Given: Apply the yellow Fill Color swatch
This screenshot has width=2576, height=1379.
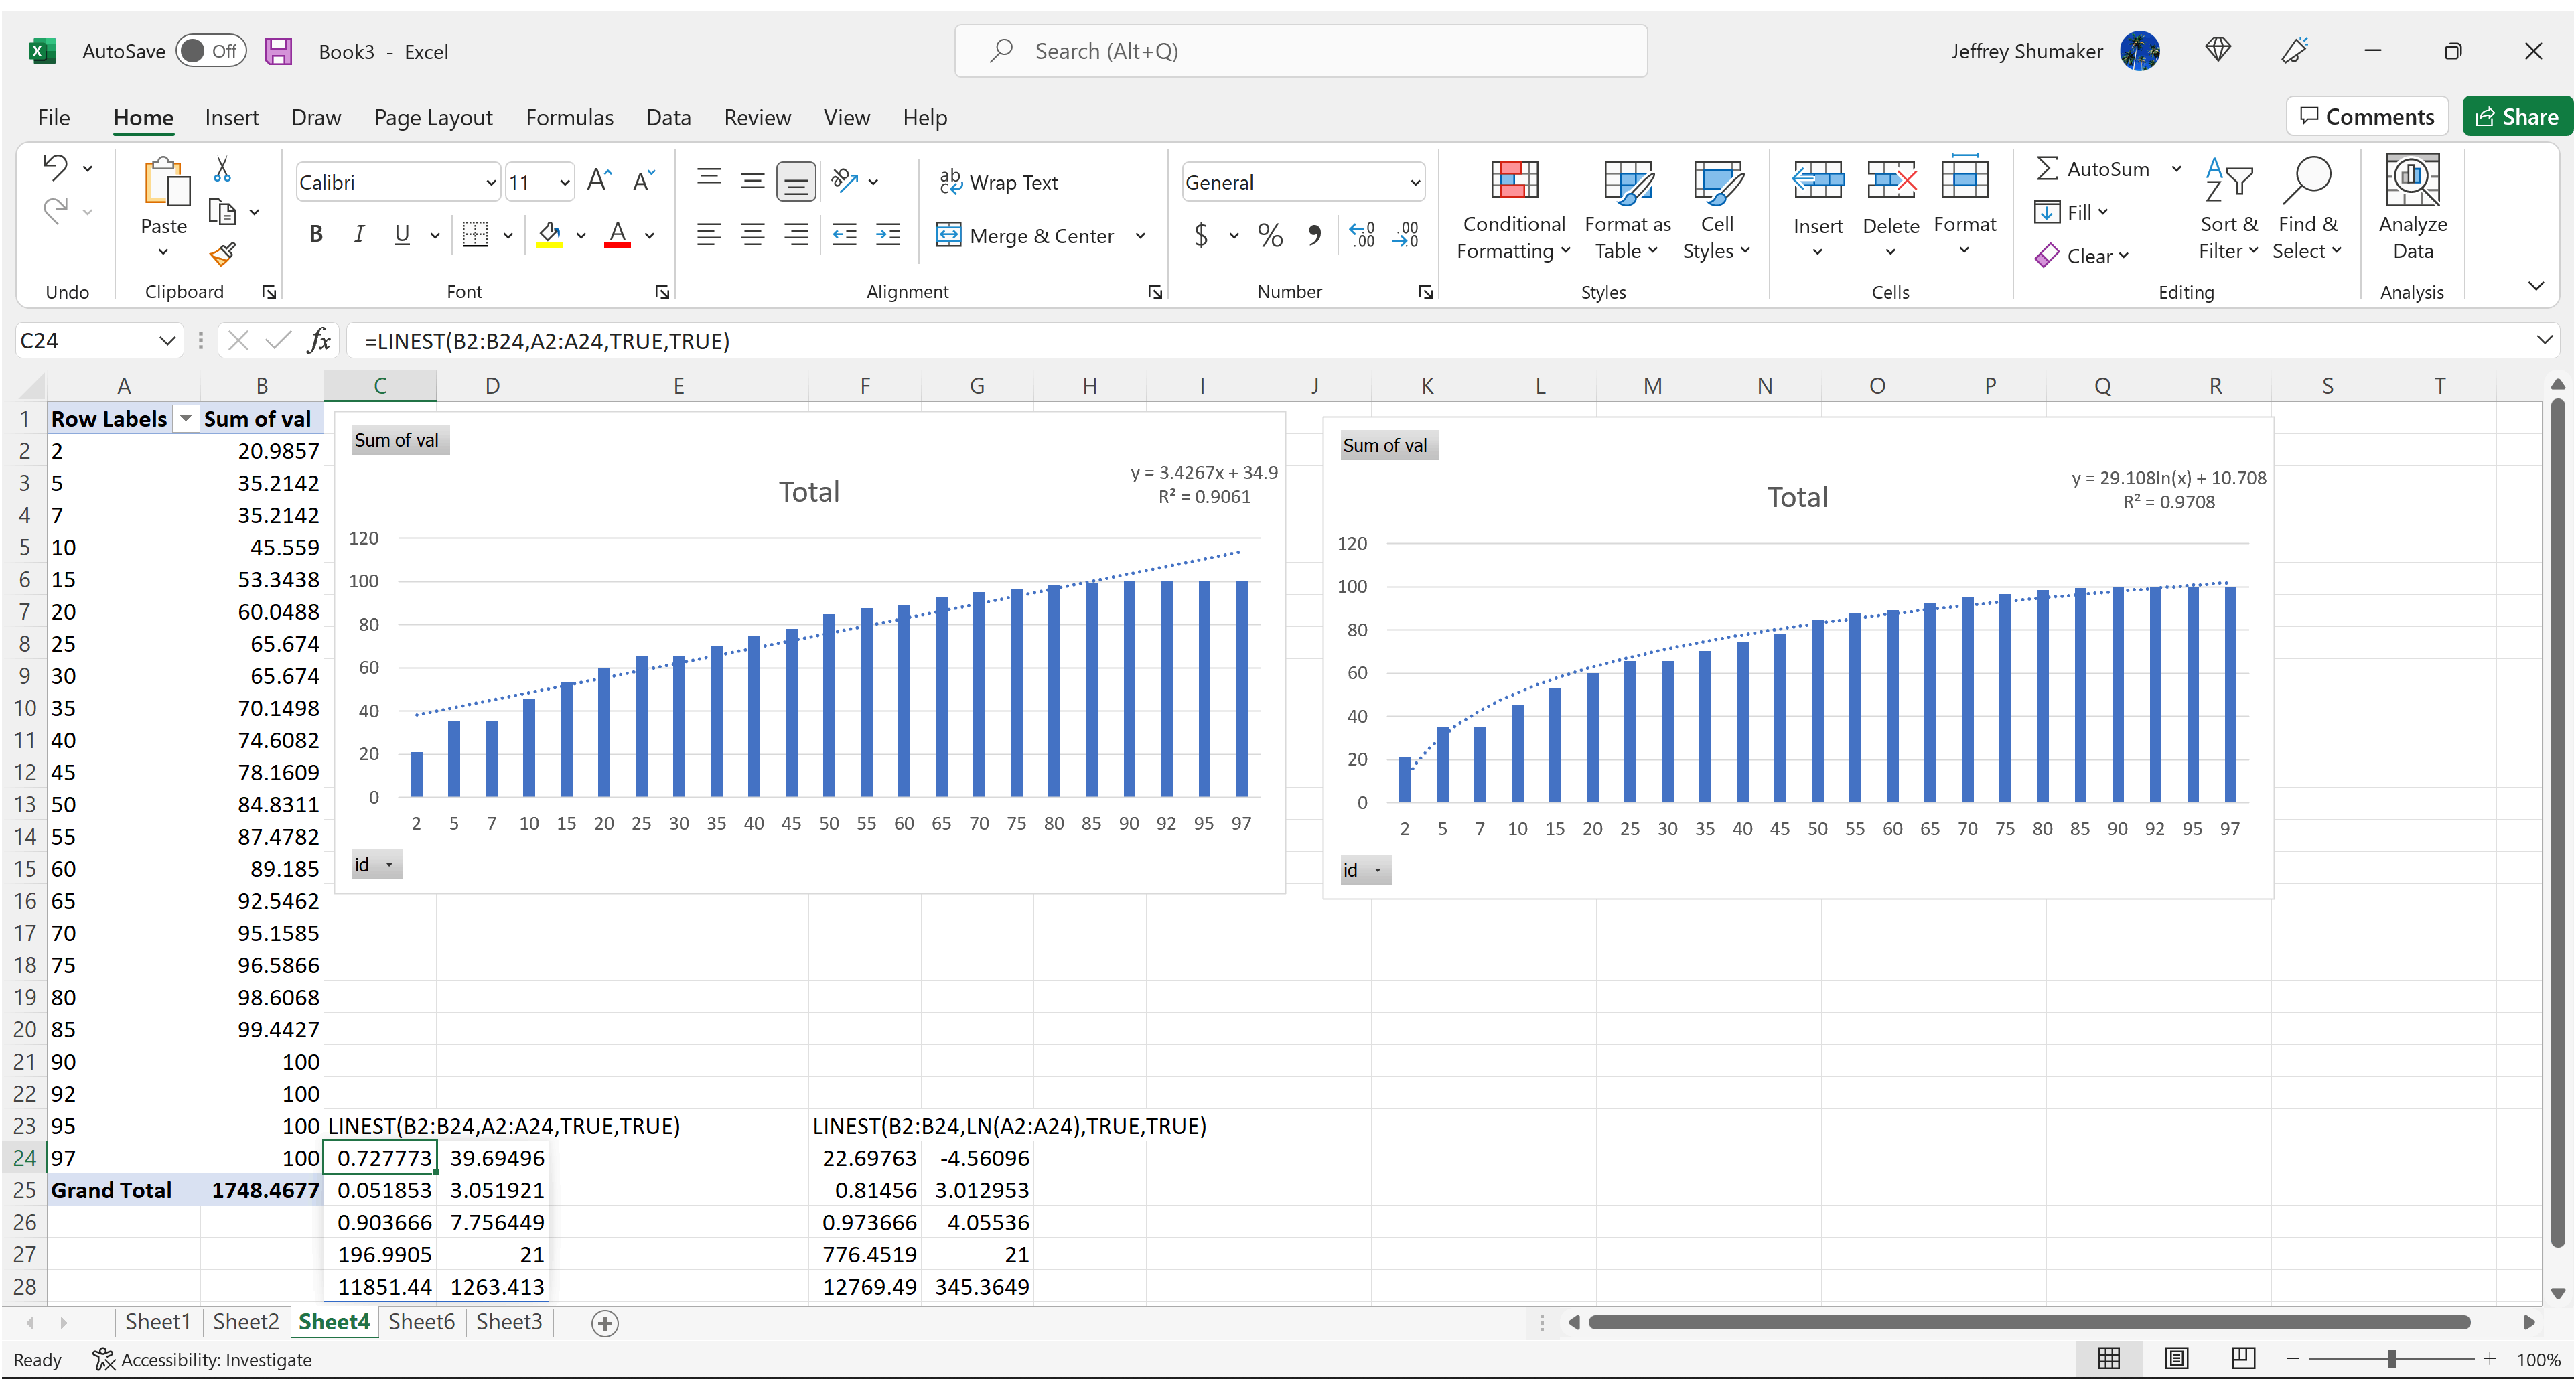Looking at the screenshot, I should click(x=549, y=235).
